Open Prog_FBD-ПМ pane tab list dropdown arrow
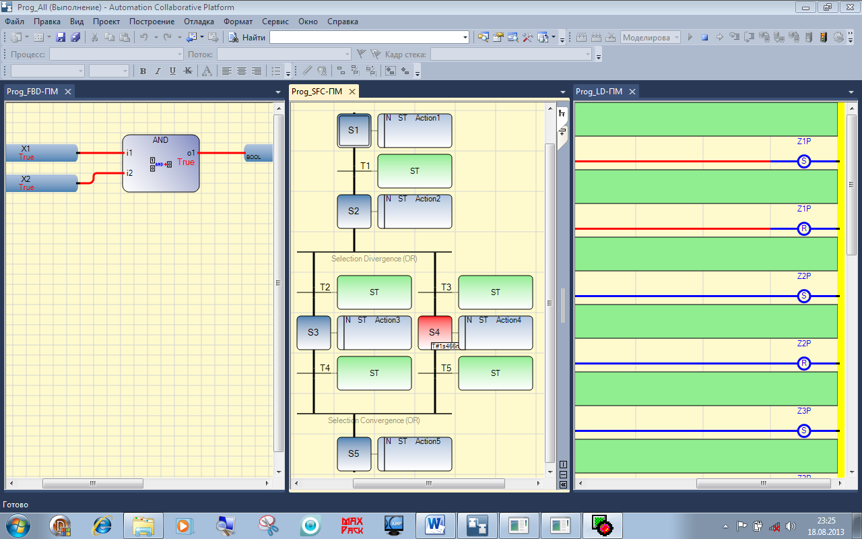This screenshot has width=862, height=539. [x=278, y=92]
